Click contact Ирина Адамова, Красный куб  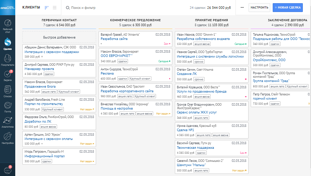coord(196,126)
